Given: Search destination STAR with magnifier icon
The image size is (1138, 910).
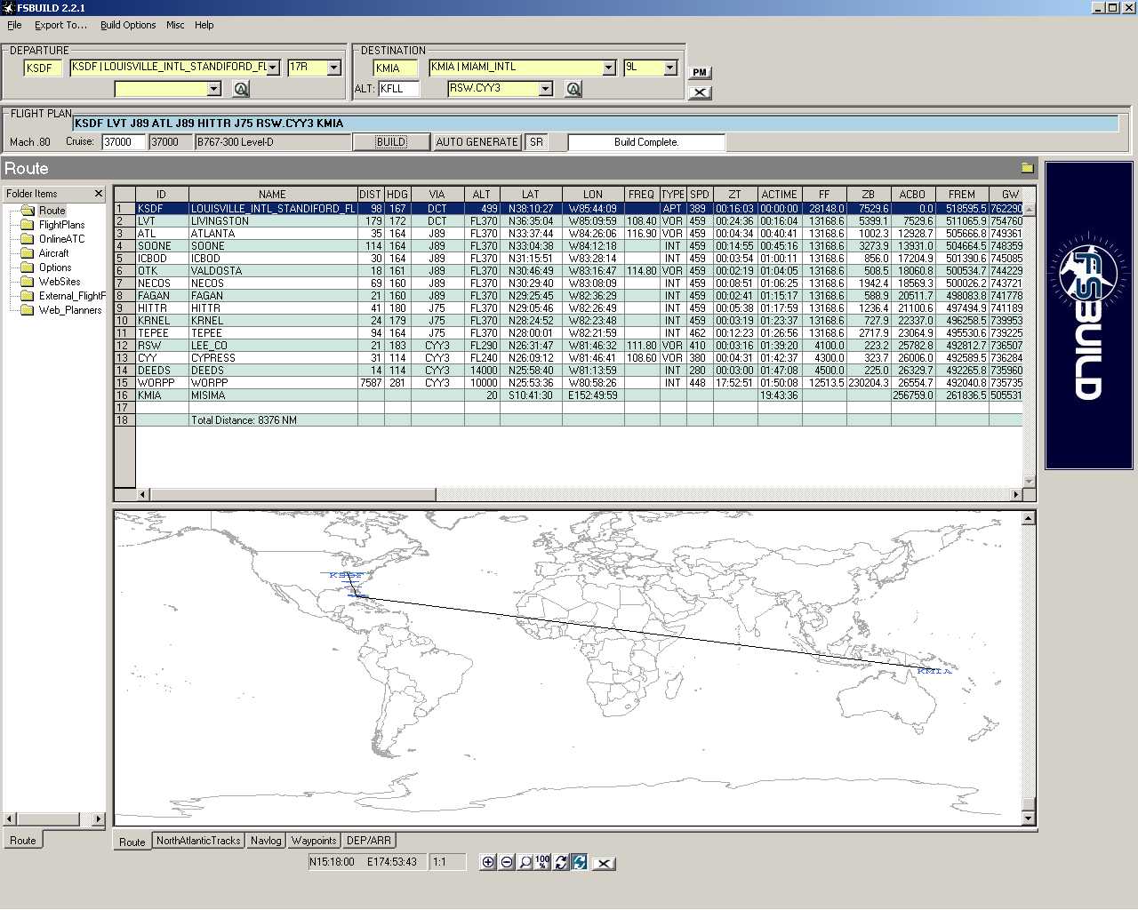Looking at the screenshot, I should click(x=573, y=89).
